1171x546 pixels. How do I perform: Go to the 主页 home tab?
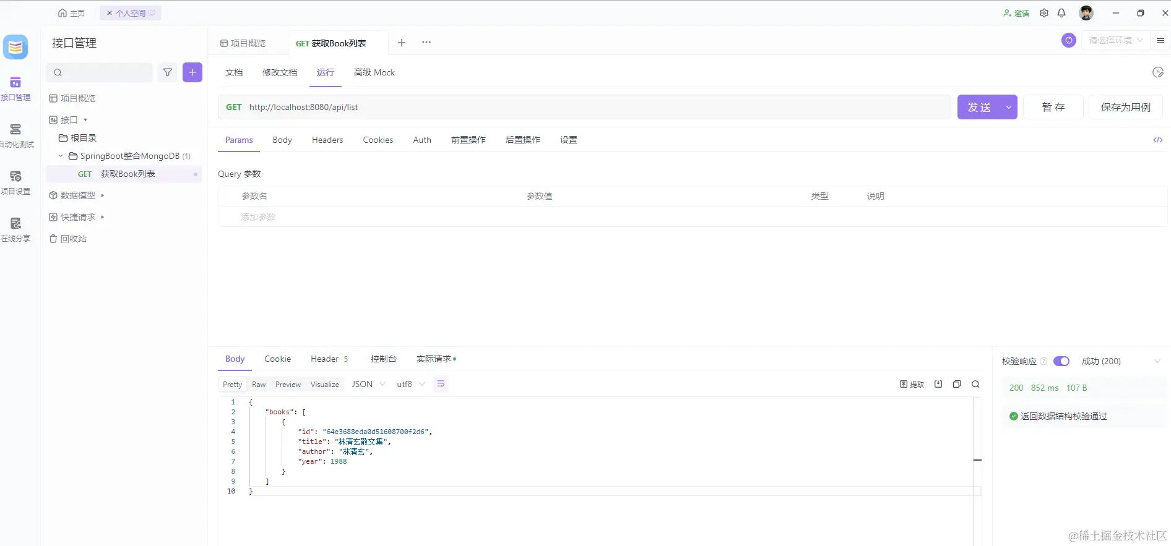tap(71, 13)
